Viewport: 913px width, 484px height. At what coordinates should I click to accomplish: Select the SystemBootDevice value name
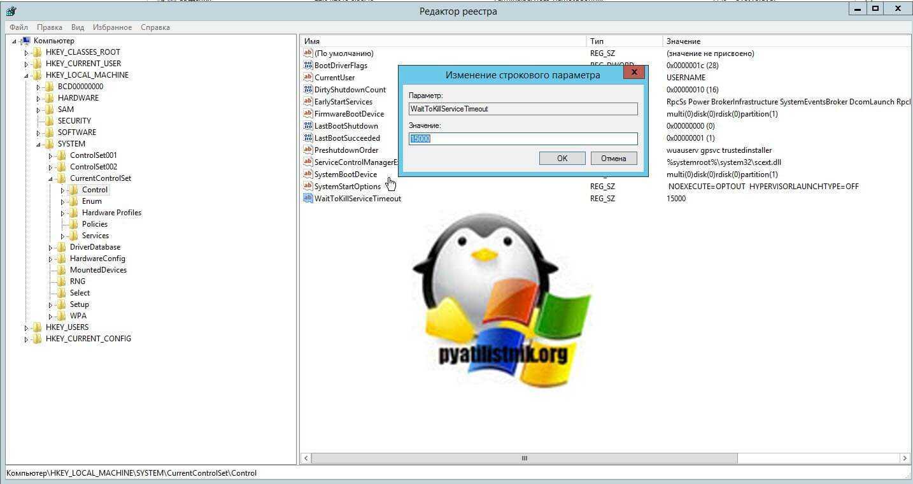pos(346,174)
